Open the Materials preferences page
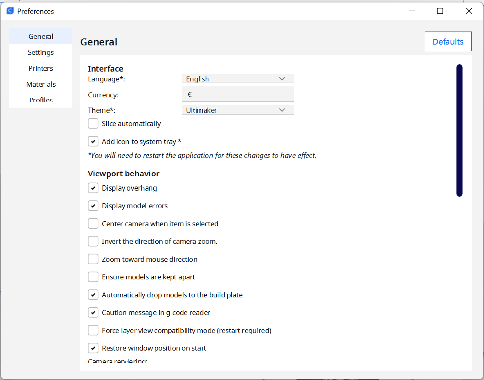The width and height of the screenshot is (484, 380). tap(41, 84)
